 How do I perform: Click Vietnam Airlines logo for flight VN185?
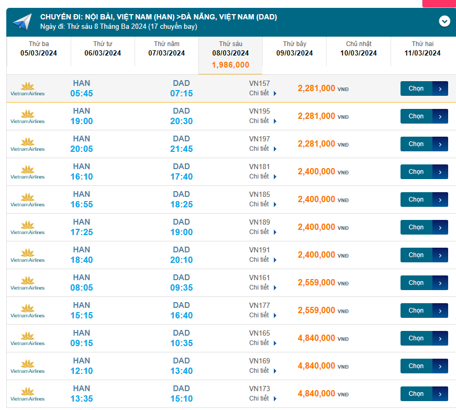28,200
